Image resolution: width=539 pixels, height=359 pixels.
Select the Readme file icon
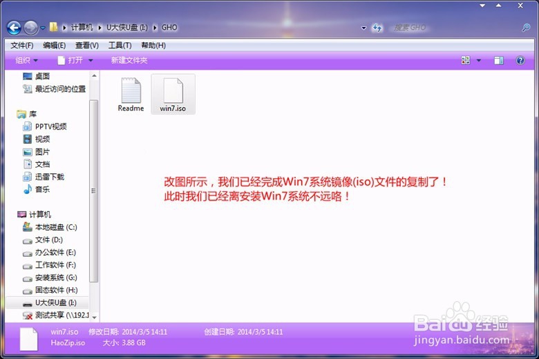[131, 95]
